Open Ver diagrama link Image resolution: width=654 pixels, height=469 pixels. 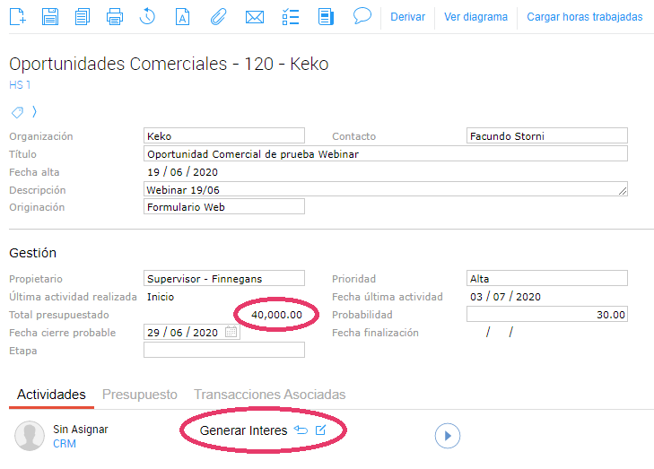(x=475, y=17)
